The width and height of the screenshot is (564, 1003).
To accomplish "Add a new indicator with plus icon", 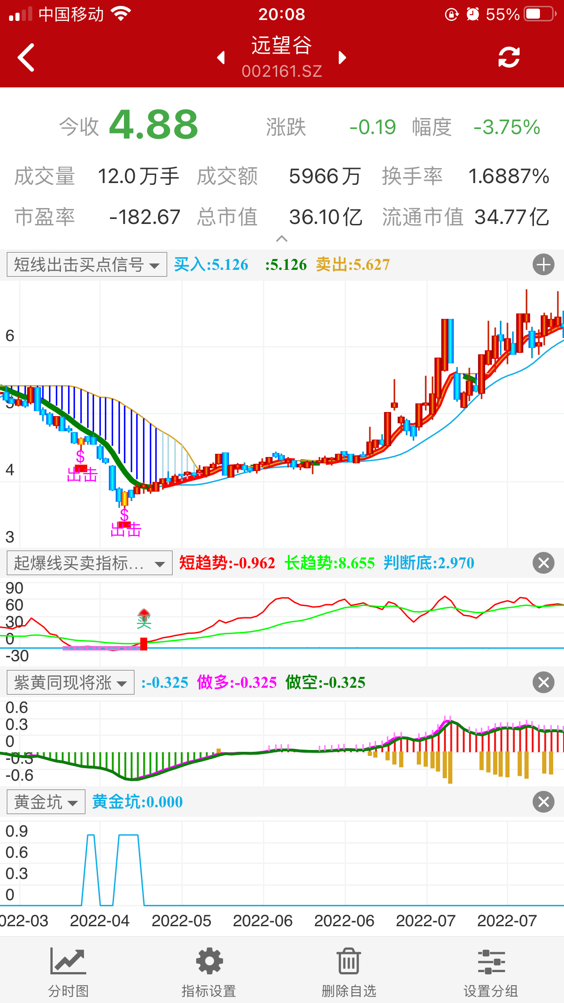I will [543, 265].
